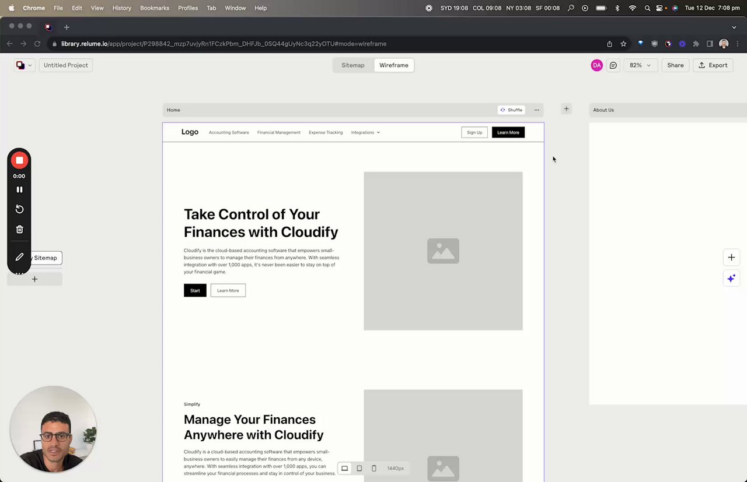
Task: Click the Simplify tagline text
Action: click(x=192, y=404)
